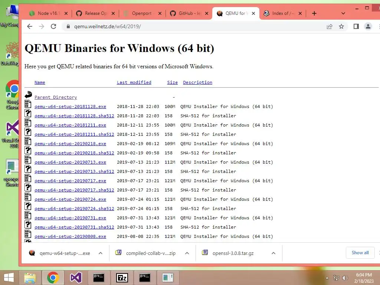This screenshot has height=285, width=380.
Task: Expand options for compiled-collab zip download
Action: click(187, 253)
